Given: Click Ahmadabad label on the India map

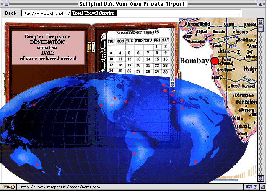Looking at the screenshot, I should [197, 24].
